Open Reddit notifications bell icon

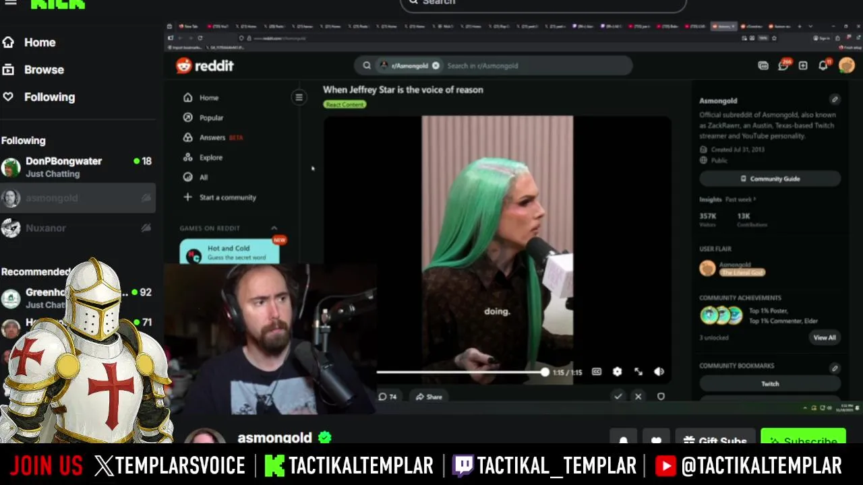tap(824, 65)
